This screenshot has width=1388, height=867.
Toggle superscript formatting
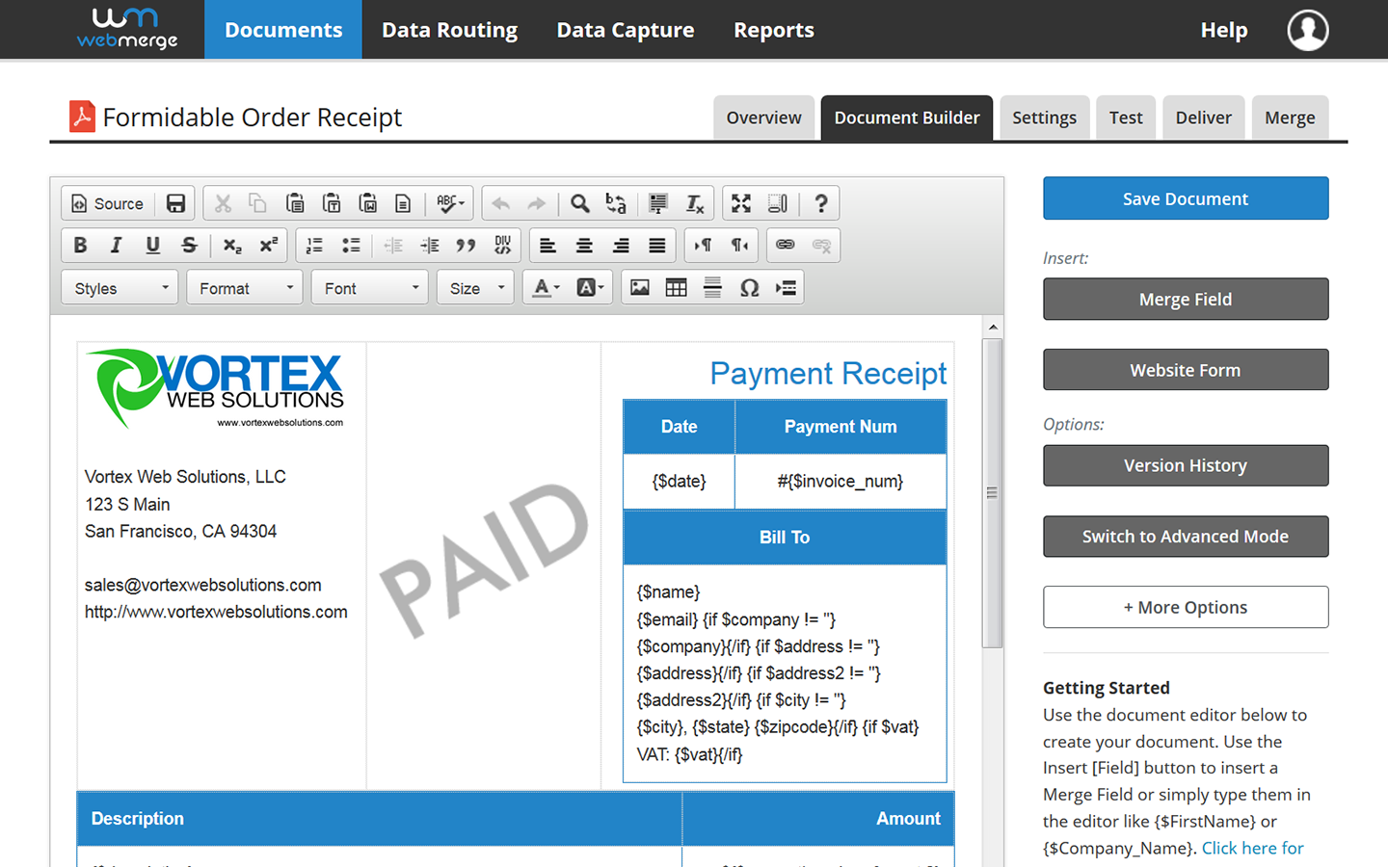tap(268, 246)
